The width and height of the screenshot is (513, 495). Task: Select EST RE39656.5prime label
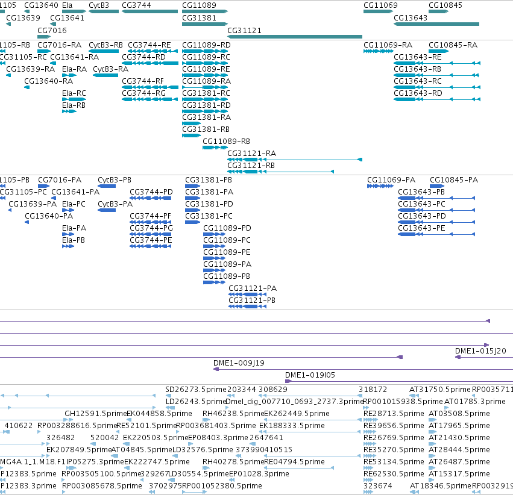pos(394,425)
